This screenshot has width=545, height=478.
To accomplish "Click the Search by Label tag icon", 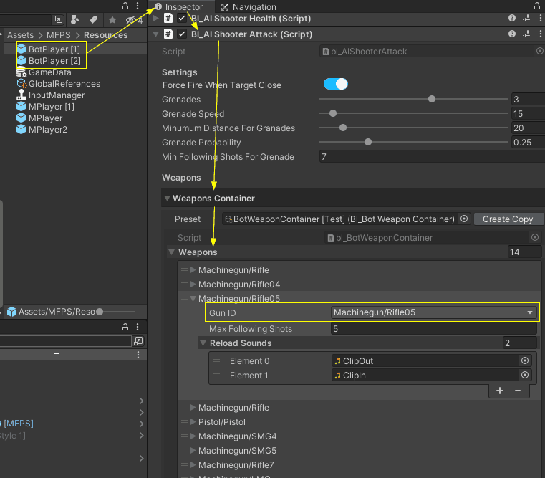I will (95, 20).
